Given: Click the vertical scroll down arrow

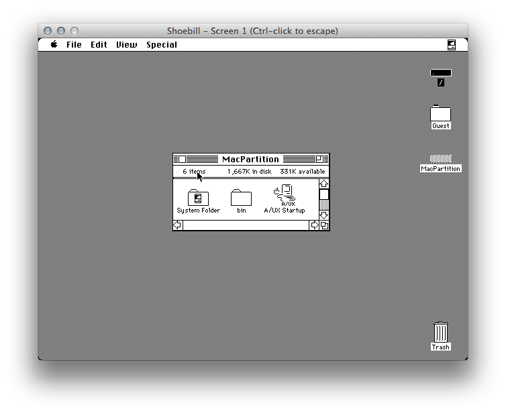Looking at the screenshot, I should tap(324, 215).
